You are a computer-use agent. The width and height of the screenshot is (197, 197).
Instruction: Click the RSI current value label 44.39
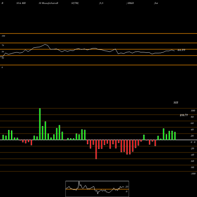[181, 50]
